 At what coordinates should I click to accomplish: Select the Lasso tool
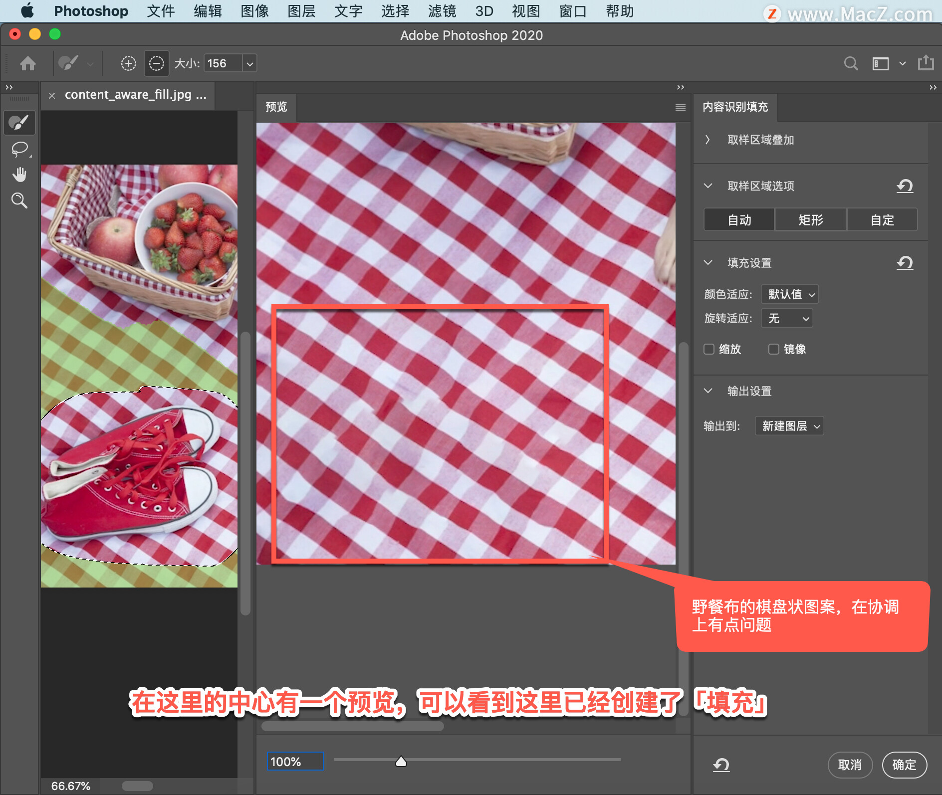point(19,149)
